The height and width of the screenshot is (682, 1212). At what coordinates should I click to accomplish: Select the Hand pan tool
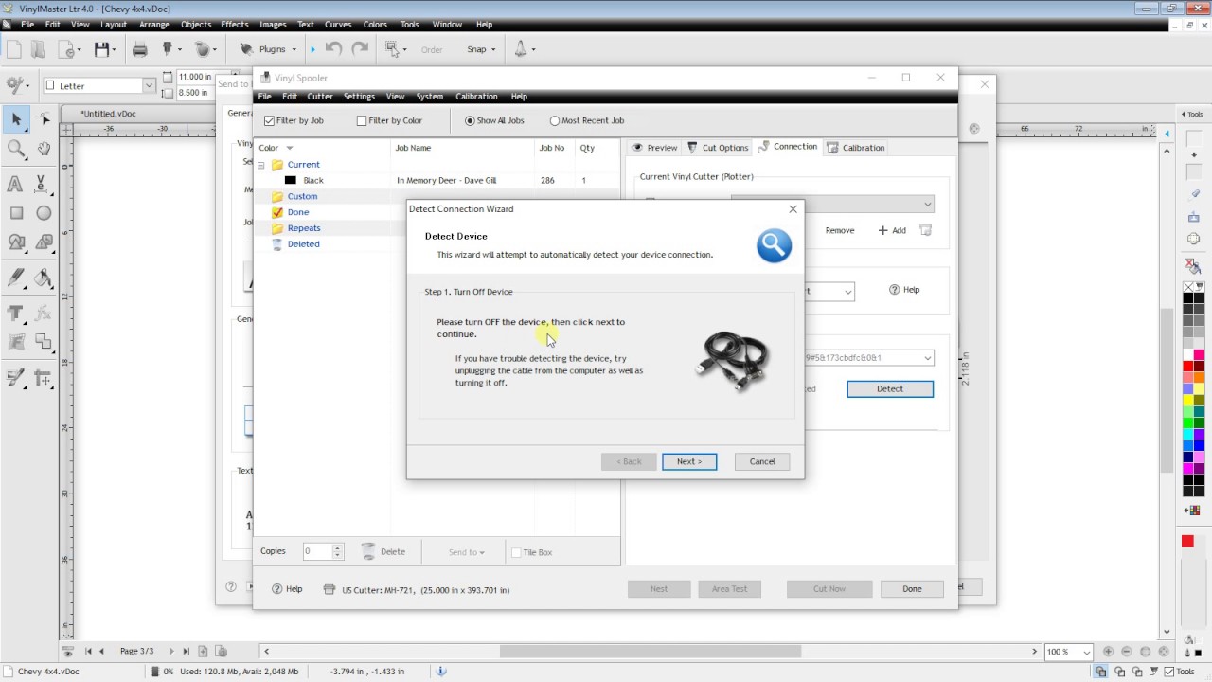point(44,149)
